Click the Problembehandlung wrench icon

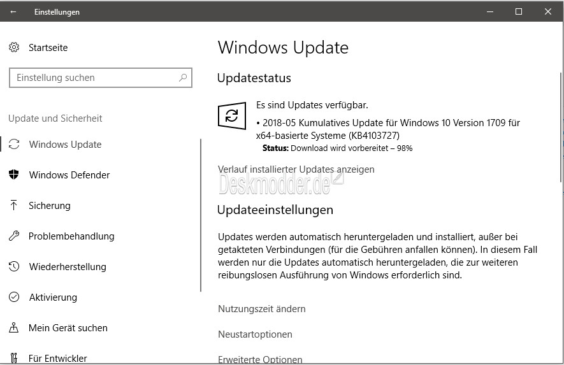(x=13, y=236)
